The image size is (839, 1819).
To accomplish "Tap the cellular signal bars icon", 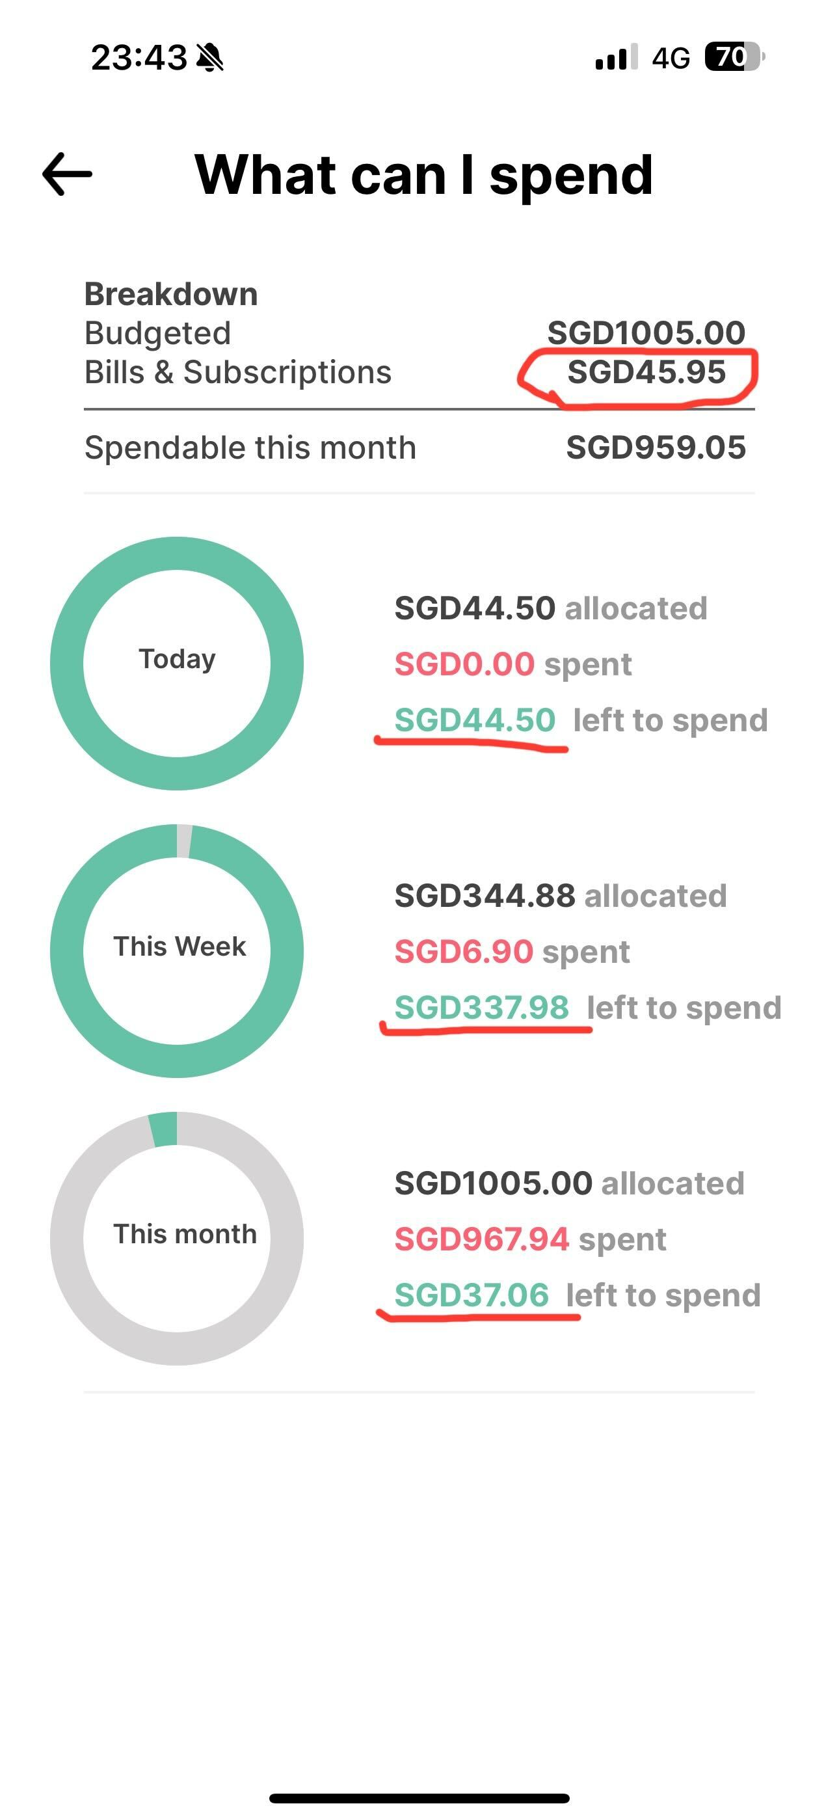I will click(x=616, y=57).
